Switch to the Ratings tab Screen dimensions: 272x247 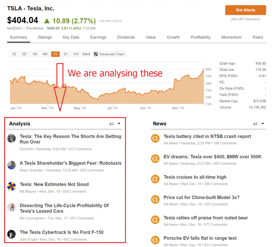[x=45, y=37]
